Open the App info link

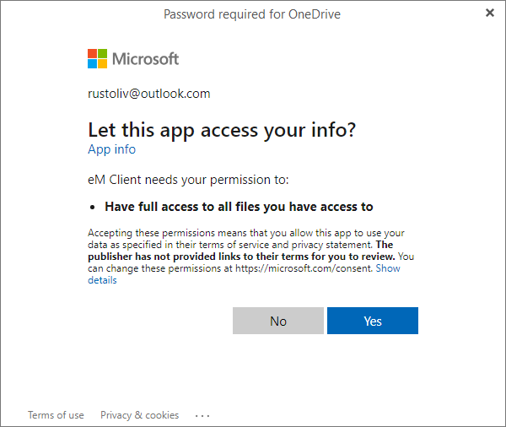coord(111,149)
